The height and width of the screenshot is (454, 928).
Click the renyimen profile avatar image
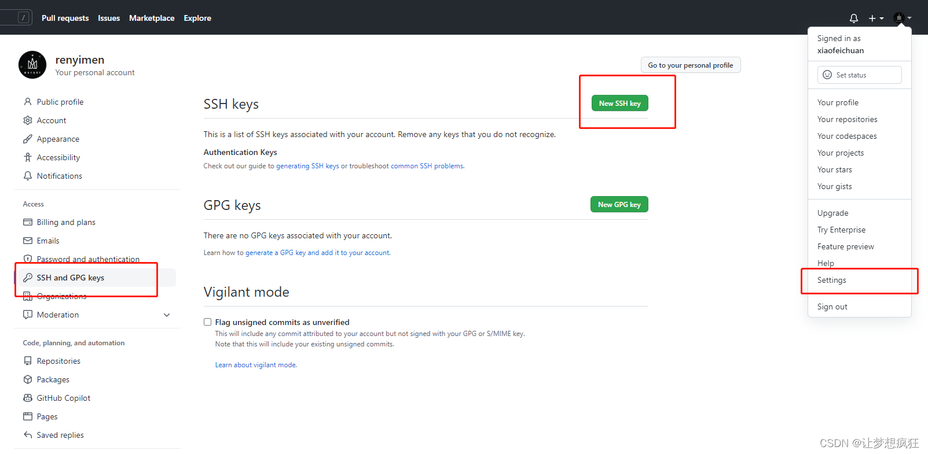[x=32, y=65]
